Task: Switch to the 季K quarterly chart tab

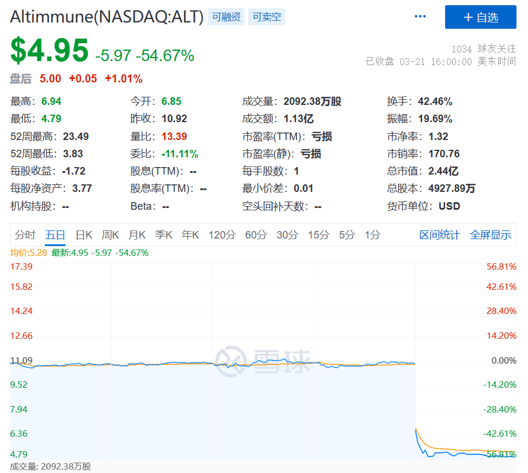Action: [x=163, y=234]
